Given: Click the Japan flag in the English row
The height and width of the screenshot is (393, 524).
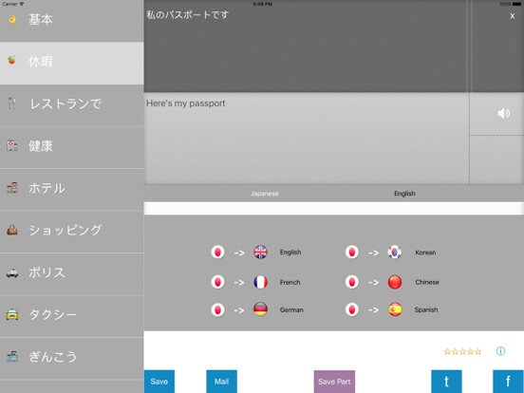Looking at the screenshot, I should [x=217, y=253].
